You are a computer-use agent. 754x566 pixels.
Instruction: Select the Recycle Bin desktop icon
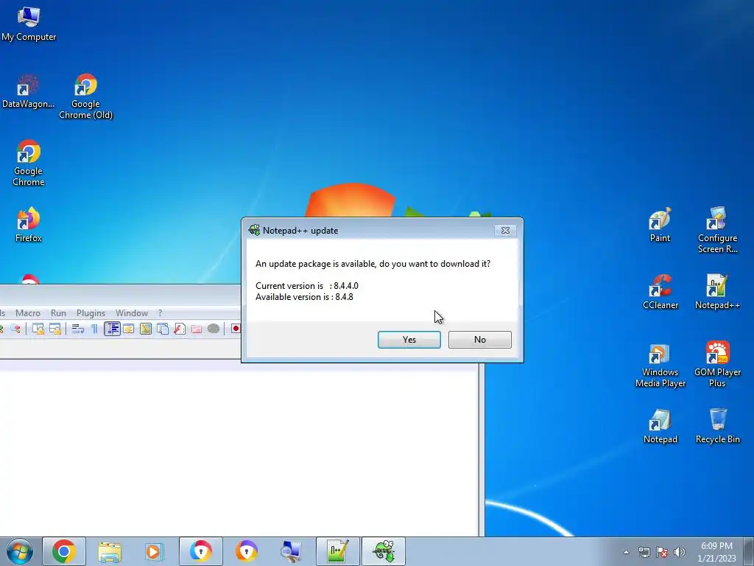(x=717, y=426)
